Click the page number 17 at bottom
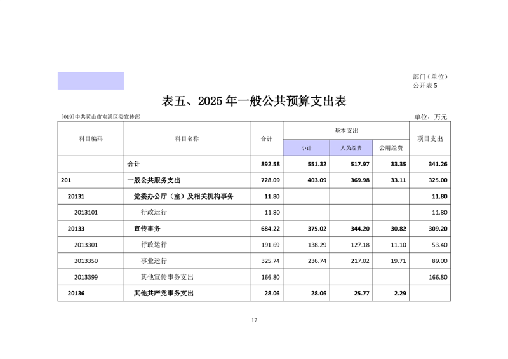 click(254, 320)
